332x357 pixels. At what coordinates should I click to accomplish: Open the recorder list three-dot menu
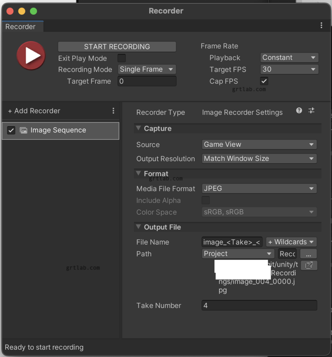pyautogui.click(x=113, y=111)
